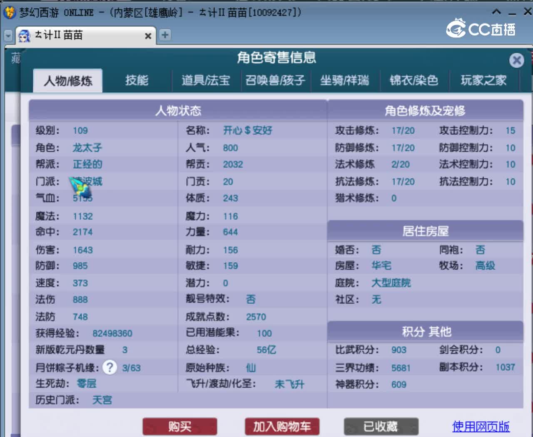Open the 召唤兽/孩子 tab
This screenshot has width=533, height=437.
tap(275, 80)
